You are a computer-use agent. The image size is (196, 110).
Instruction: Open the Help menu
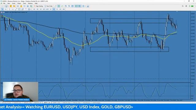coord(36,3)
